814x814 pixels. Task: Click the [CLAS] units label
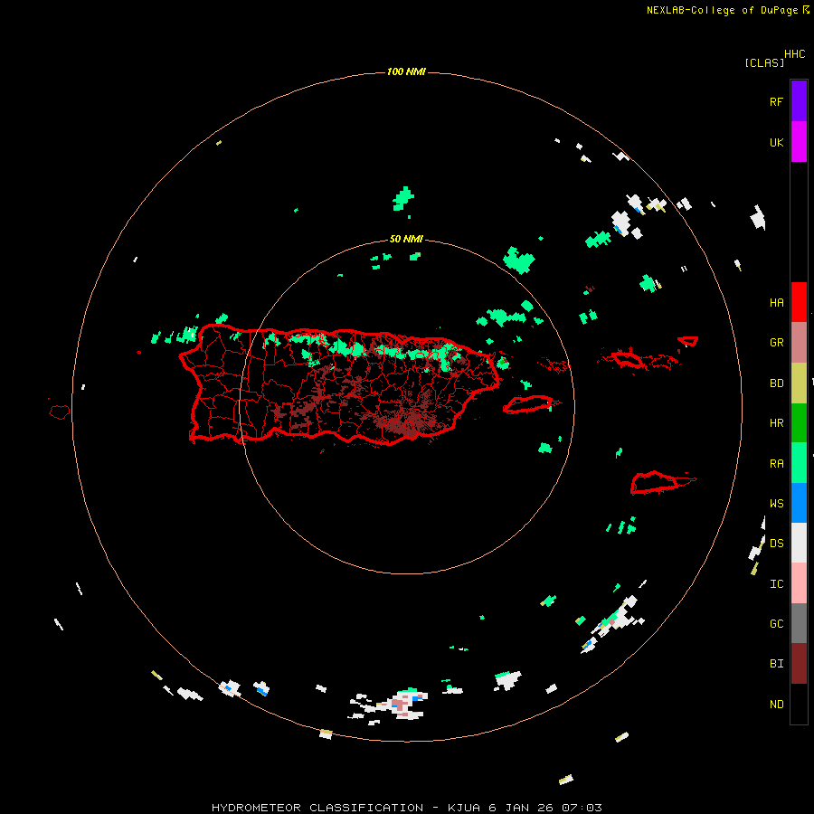point(763,62)
